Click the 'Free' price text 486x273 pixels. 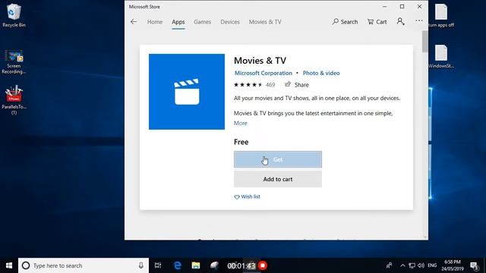tap(241, 142)
